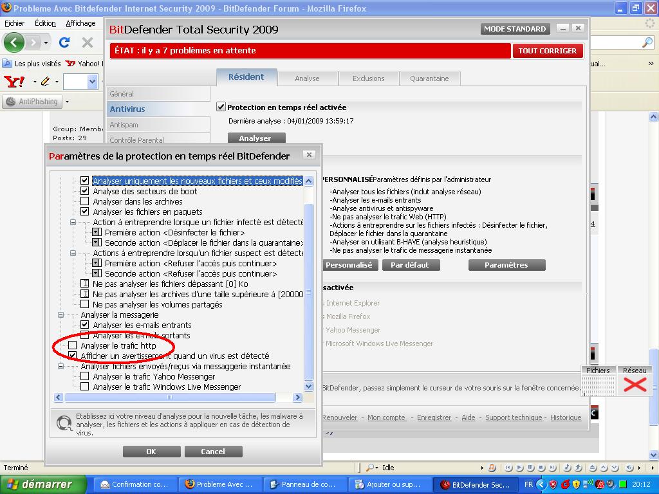Open the Fichier menu in Firefox
659x494 pixels.
pos(14,23)
